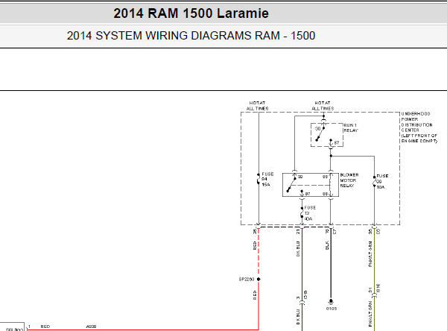Viewport: 447px width, 331px height.
Task: Click the pin '30' inside Run 1 Relay
Action: coord(317,129)
